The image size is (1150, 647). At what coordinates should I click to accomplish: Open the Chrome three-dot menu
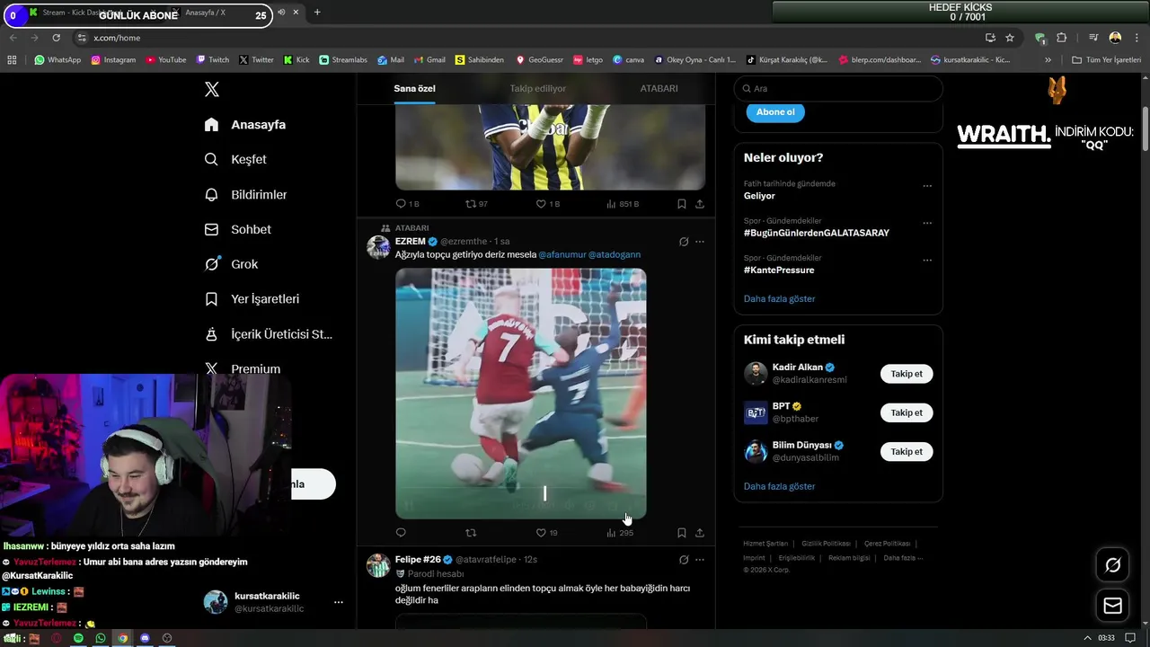point(1137,38)
